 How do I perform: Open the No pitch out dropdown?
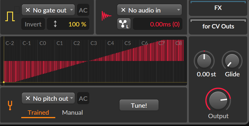click(x=48, y=98)
